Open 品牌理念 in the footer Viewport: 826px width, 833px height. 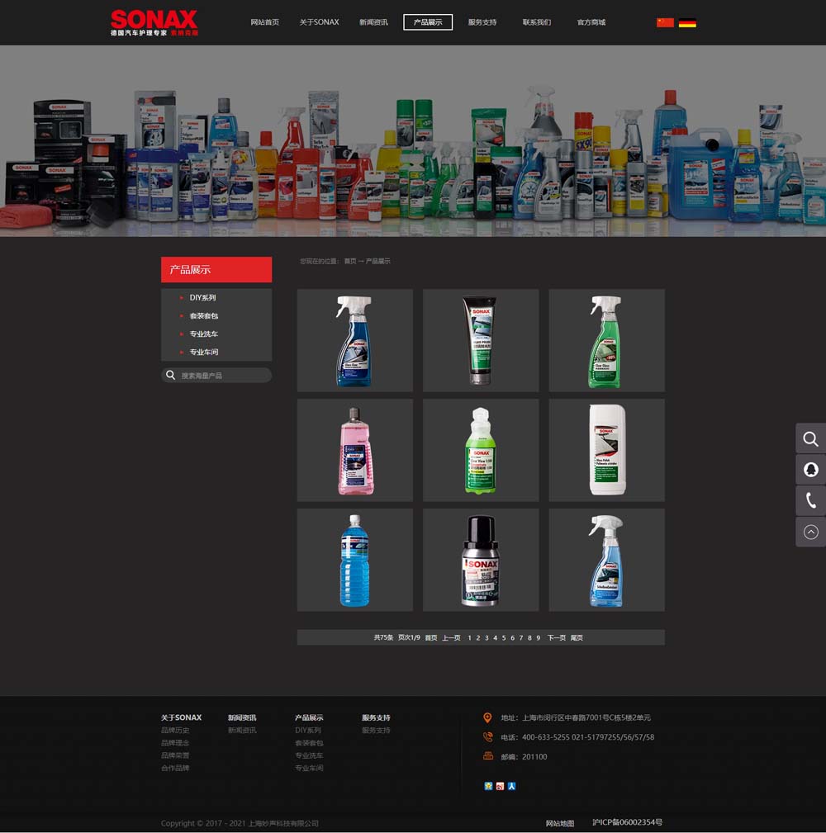[175, 743]
